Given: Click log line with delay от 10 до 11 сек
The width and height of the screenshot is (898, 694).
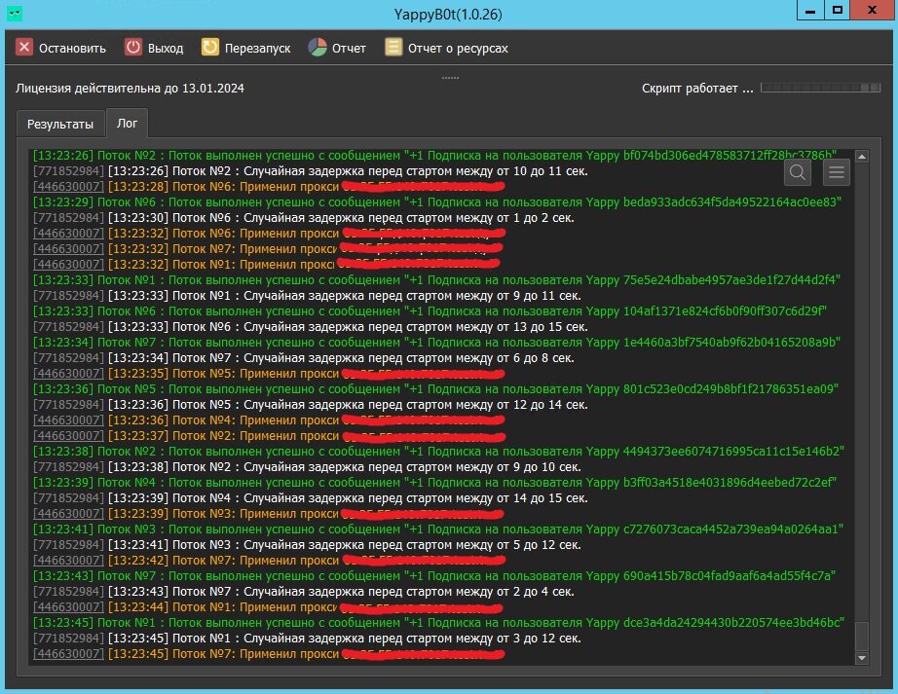Looking at the screenshot, I should pyautogui.click(x=311, y=171).
